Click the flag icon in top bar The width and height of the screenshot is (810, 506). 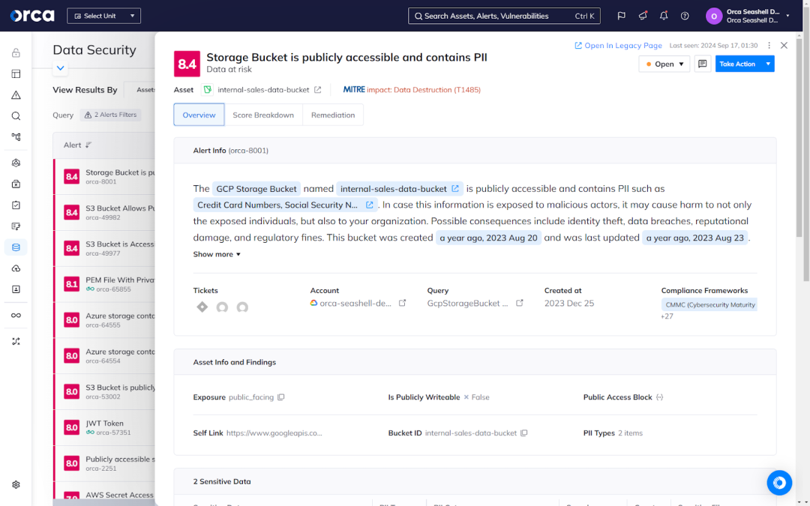click(x=622, y=16)
